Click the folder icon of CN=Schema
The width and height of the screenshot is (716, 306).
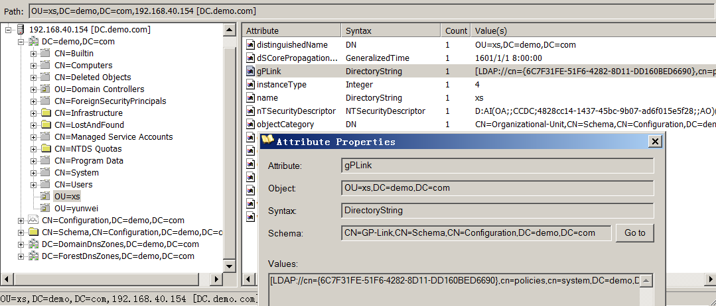click(33, 232)
